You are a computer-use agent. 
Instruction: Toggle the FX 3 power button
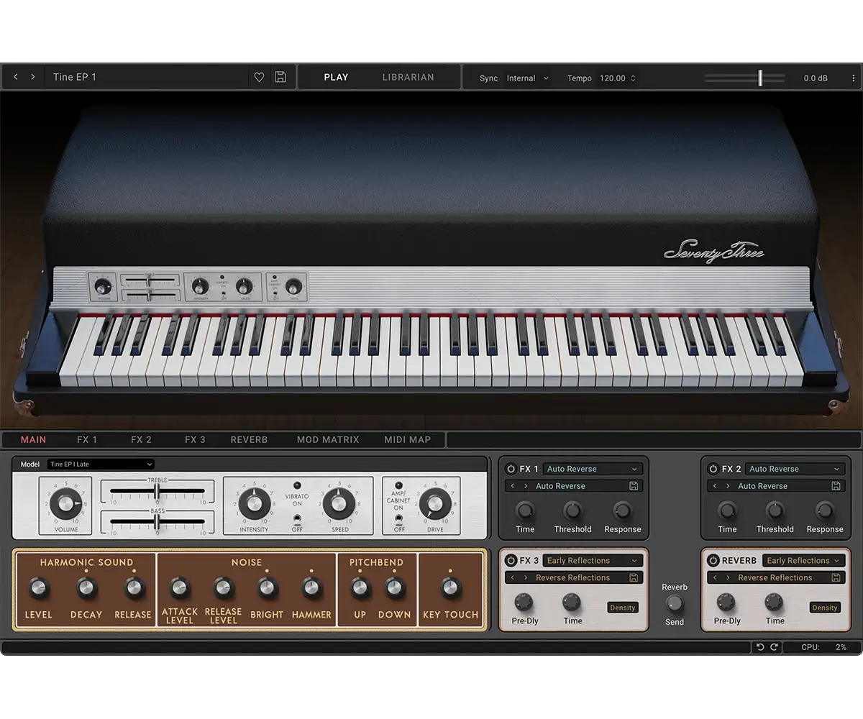click(511, 561)
